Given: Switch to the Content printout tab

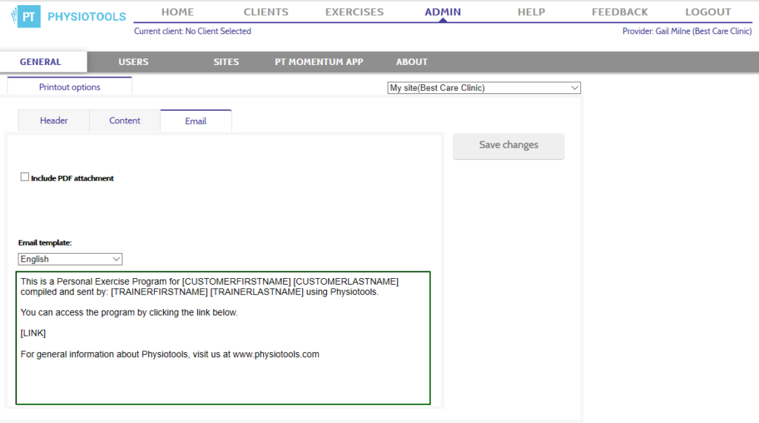Looking at the screenshot, I should click(125, 121).
